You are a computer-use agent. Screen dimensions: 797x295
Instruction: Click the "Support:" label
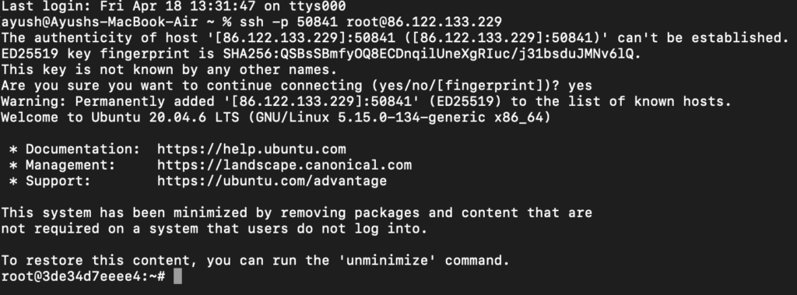pyautogui.click(x=58, y=181)
